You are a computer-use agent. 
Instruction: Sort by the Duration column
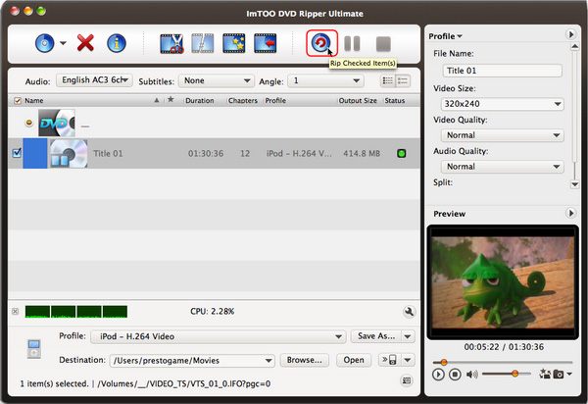[x=200, y=101]
